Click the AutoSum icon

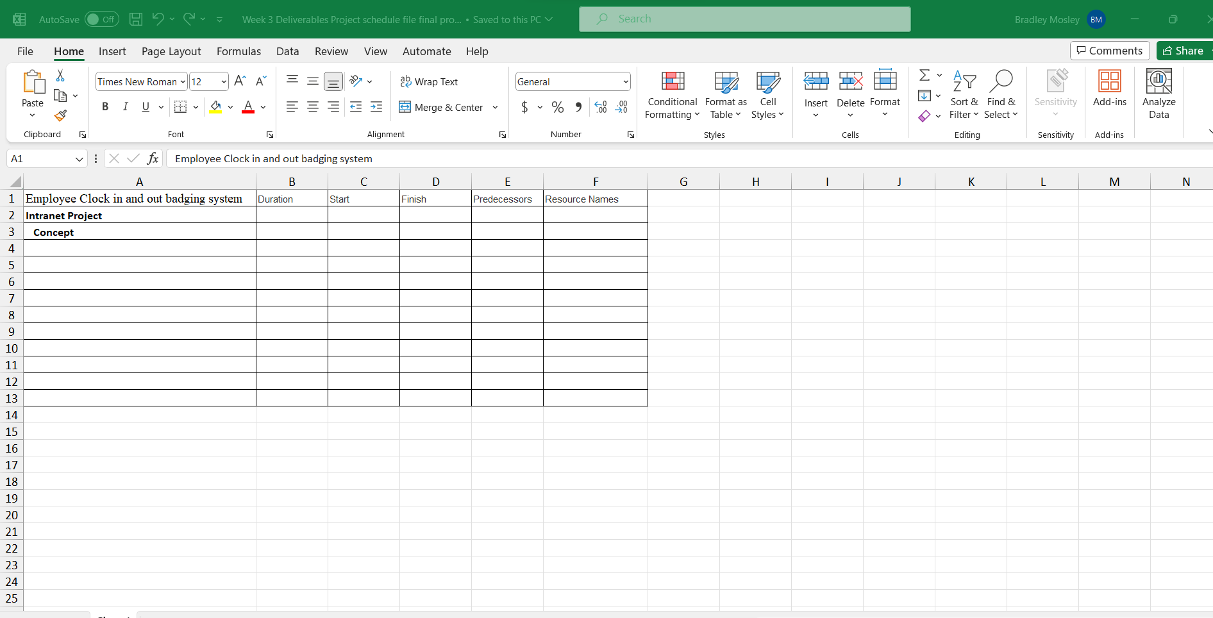[x=925, y=75]
